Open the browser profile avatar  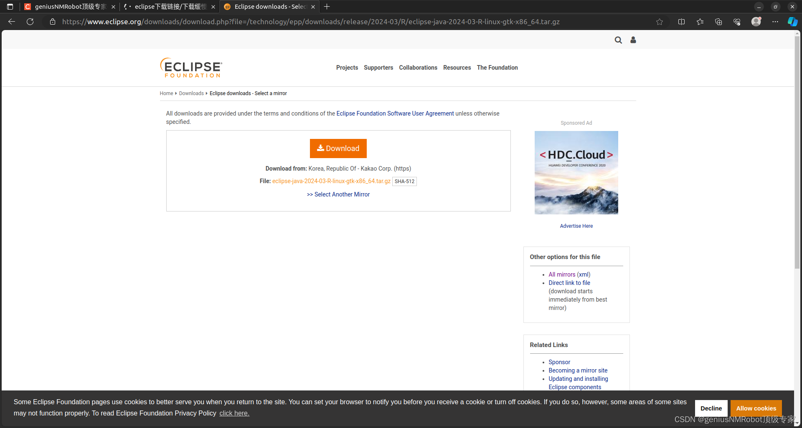(x=756, y=21)
